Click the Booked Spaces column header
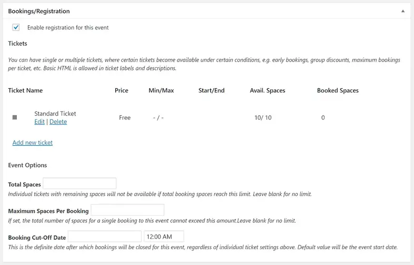 click(x=338, y=90)
